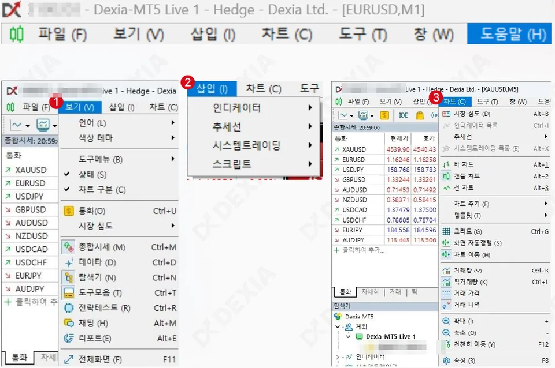Switch to 틱 tab in market watch
Viewport: 555px width, 368px height.
415,292
